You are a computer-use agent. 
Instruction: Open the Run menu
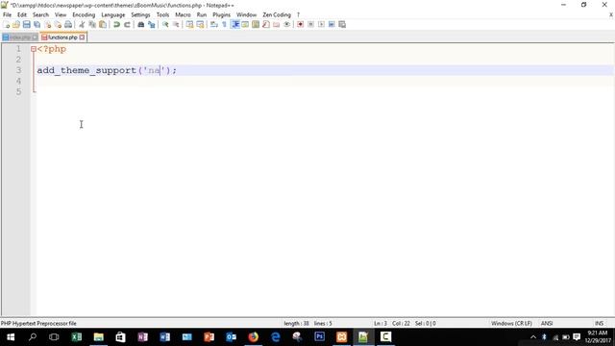[202, 15]
